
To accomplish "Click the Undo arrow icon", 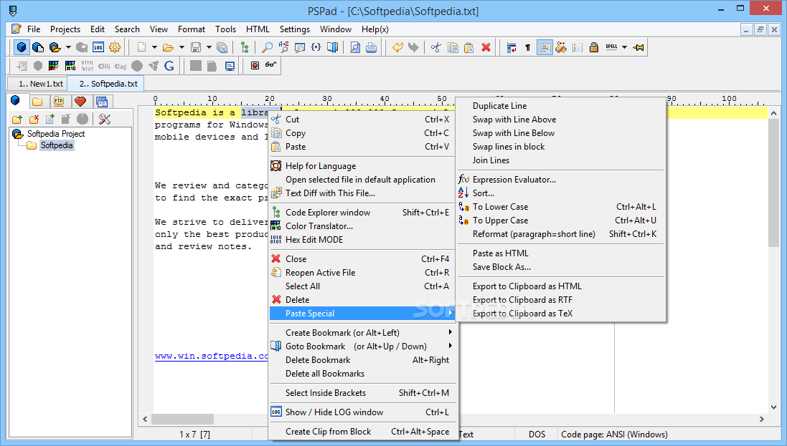I will click(397, 47).
